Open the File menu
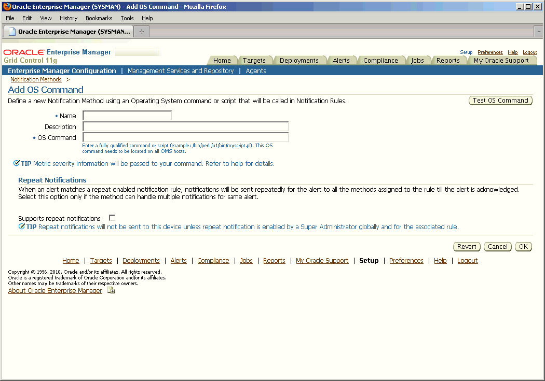Screen dimensions: 545x381 [x=10, y=18]
